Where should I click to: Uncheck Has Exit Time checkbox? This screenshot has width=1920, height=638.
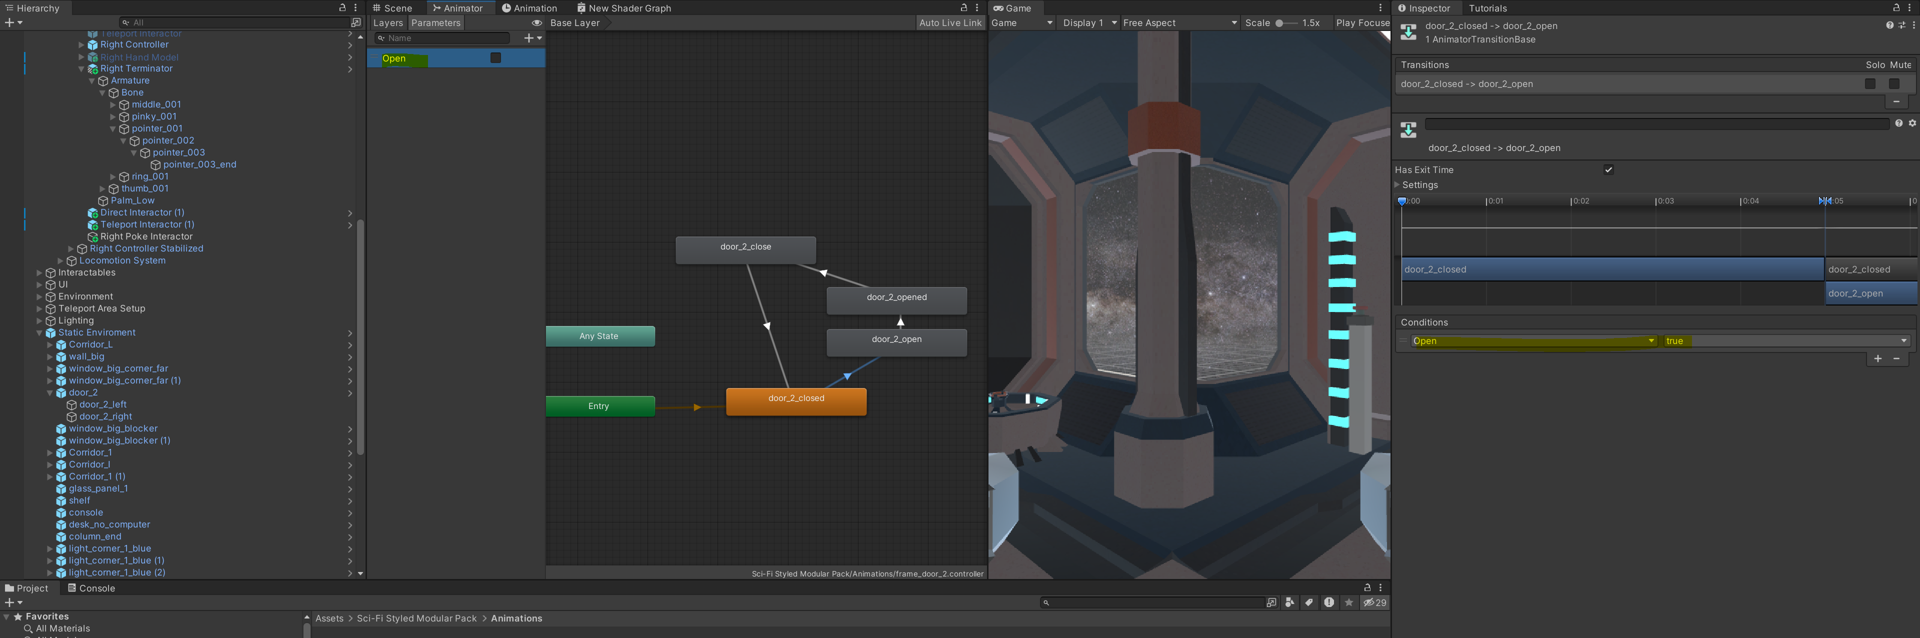tap(1608, 170)
